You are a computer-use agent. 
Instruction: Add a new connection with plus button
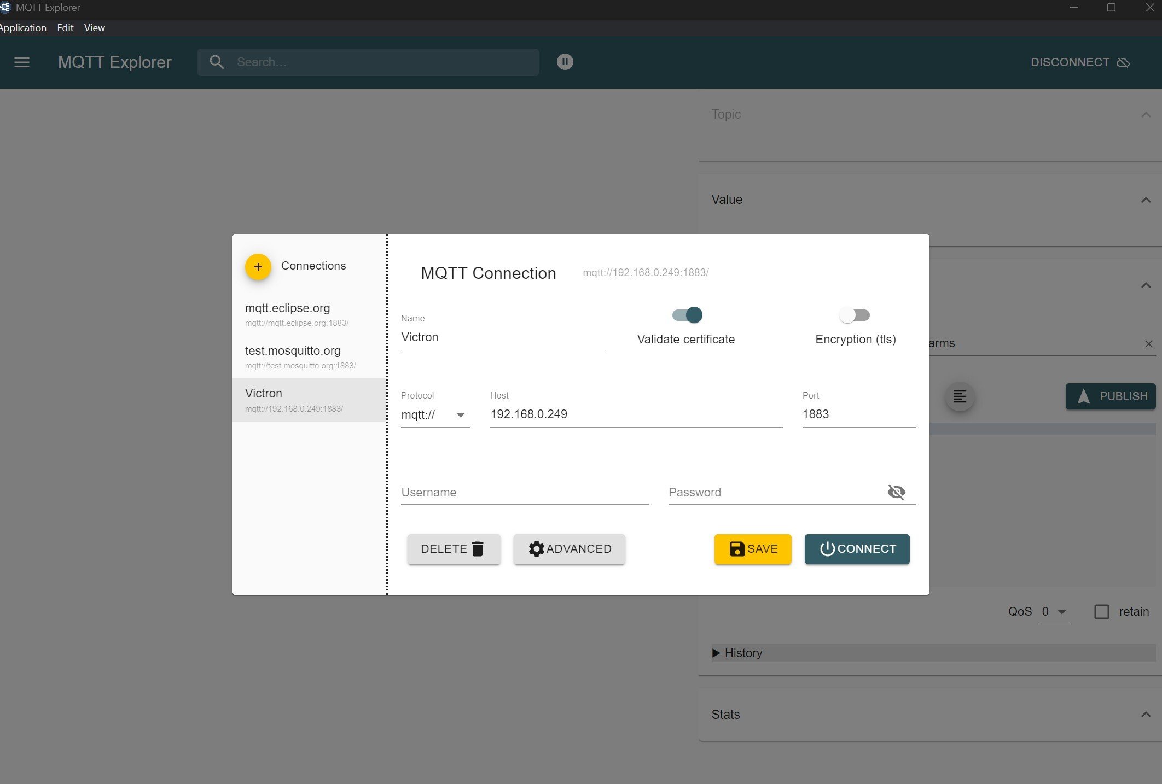(x=258, y=267)
